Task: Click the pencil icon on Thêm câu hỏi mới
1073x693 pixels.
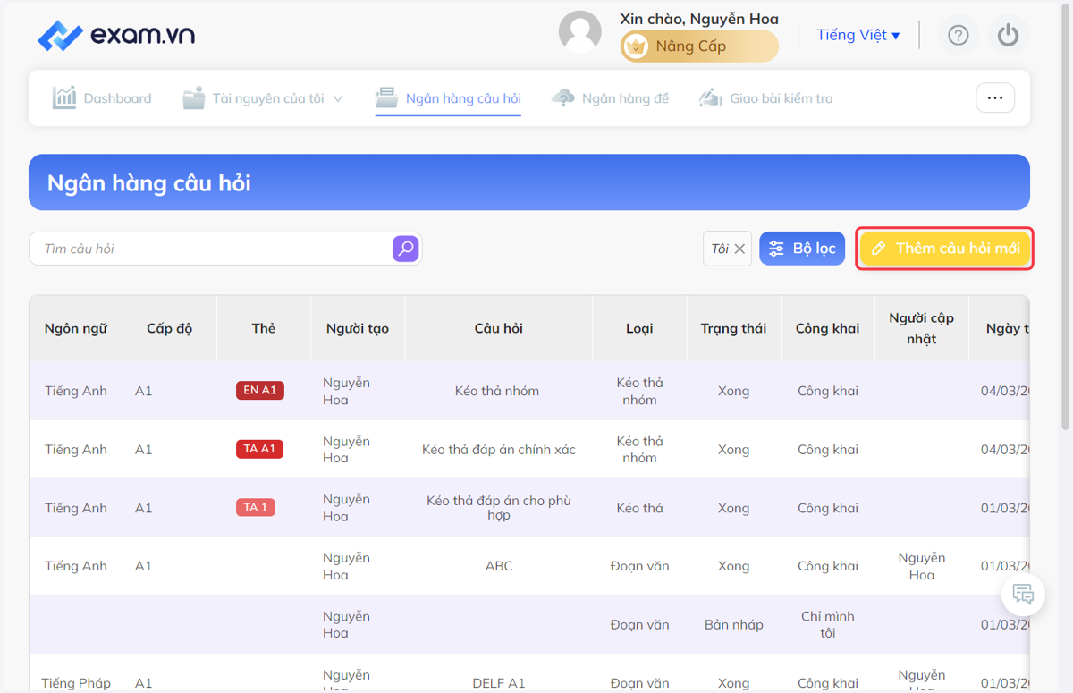Action: 879,249
